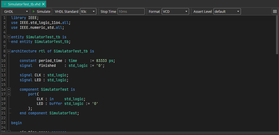The height and width of the screenshot is (135, 279).
Task: Open the Format VCD dropdown
Action: pyautogui.click(x=175, y=11)
